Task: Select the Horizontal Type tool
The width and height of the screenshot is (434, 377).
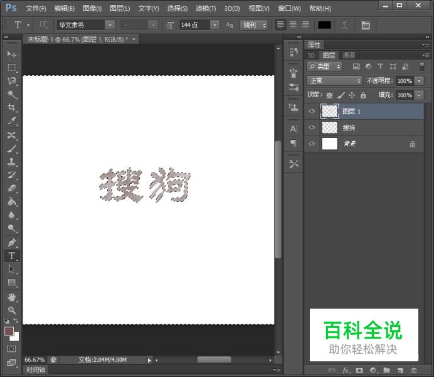Action: click(x=11, y=256)
